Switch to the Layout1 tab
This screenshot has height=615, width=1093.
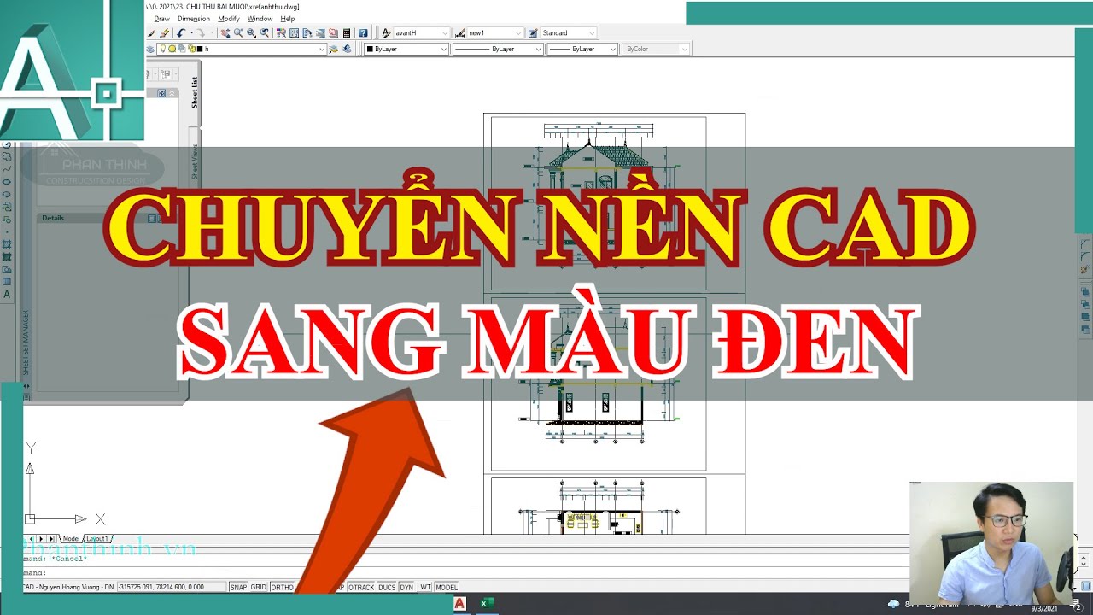tap(97, 539)
